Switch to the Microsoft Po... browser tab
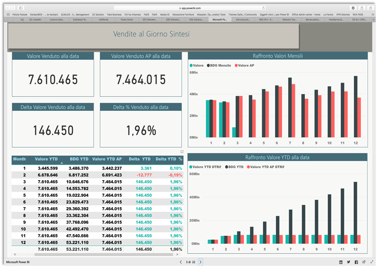This screenshot has width=377, height=267. pos(220,20)
